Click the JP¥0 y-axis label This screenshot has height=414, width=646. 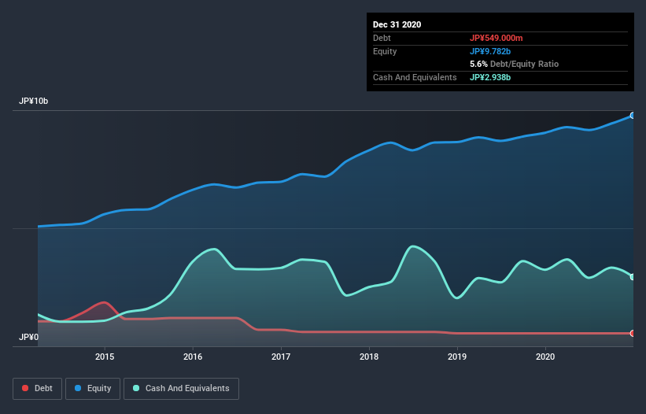28,338
